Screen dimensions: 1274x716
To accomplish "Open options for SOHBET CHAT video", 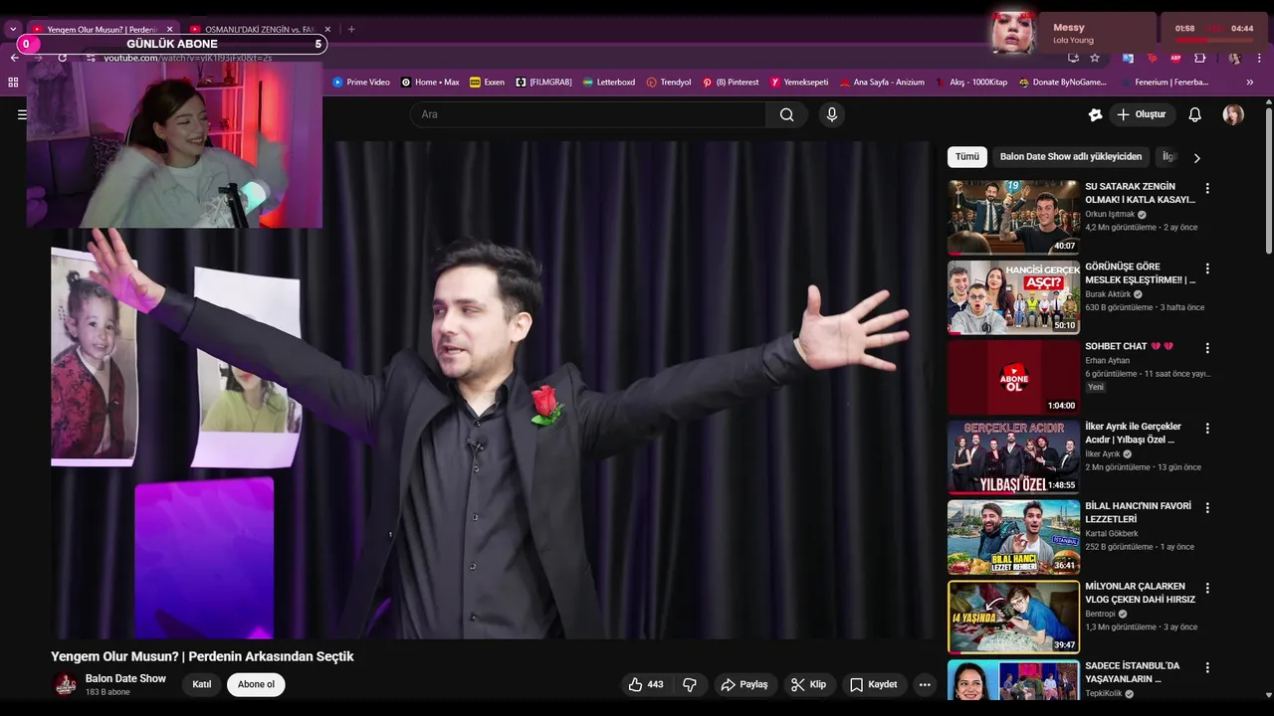I will 1207,348.
